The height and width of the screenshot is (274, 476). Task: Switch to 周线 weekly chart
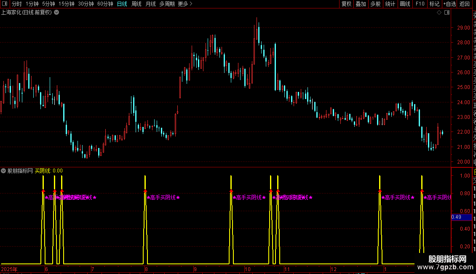(x=136, y=4)
